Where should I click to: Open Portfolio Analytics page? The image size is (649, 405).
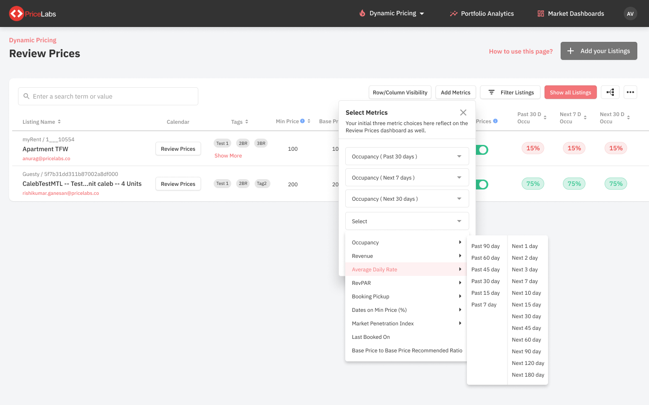click(482, 13)
